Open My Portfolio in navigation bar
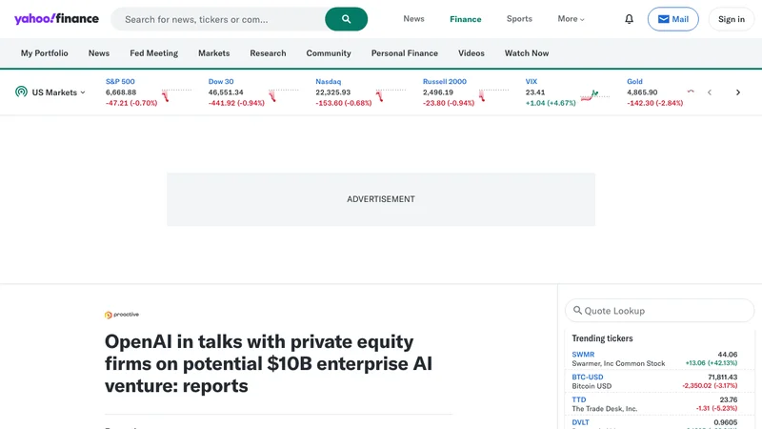This screenshot has height=429, width=762. point(44,53)
